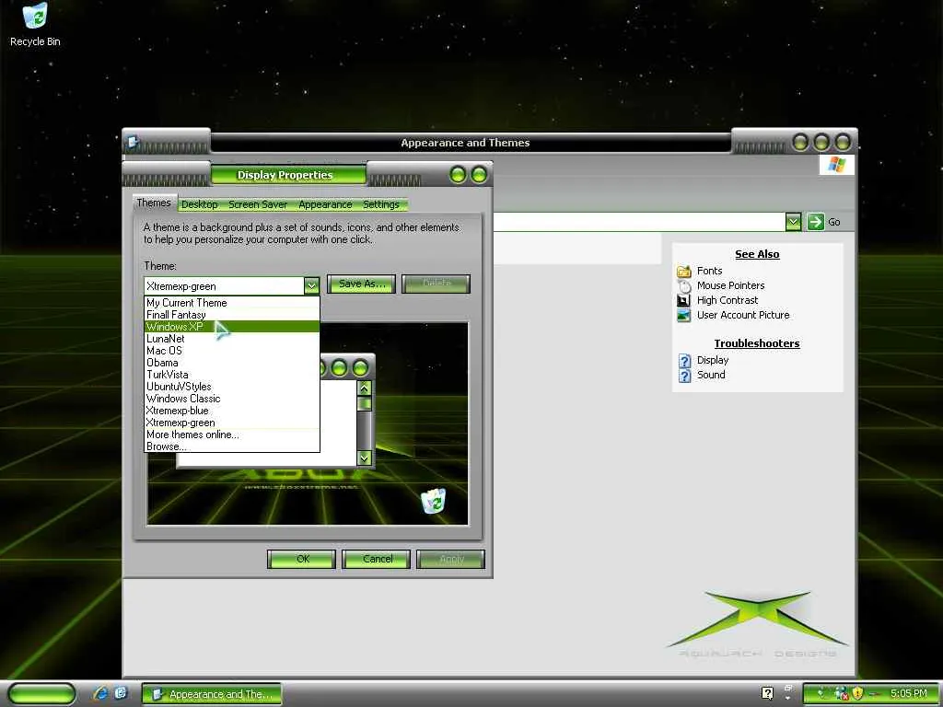Click Appearance and Themes window title icon
The width and height of the screenshot is (943, 707).
[x=133, y=143]
